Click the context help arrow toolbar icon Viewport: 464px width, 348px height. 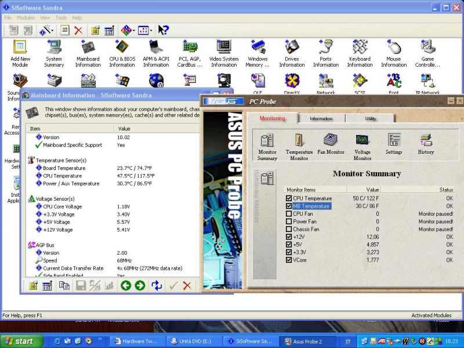(164, 30)
